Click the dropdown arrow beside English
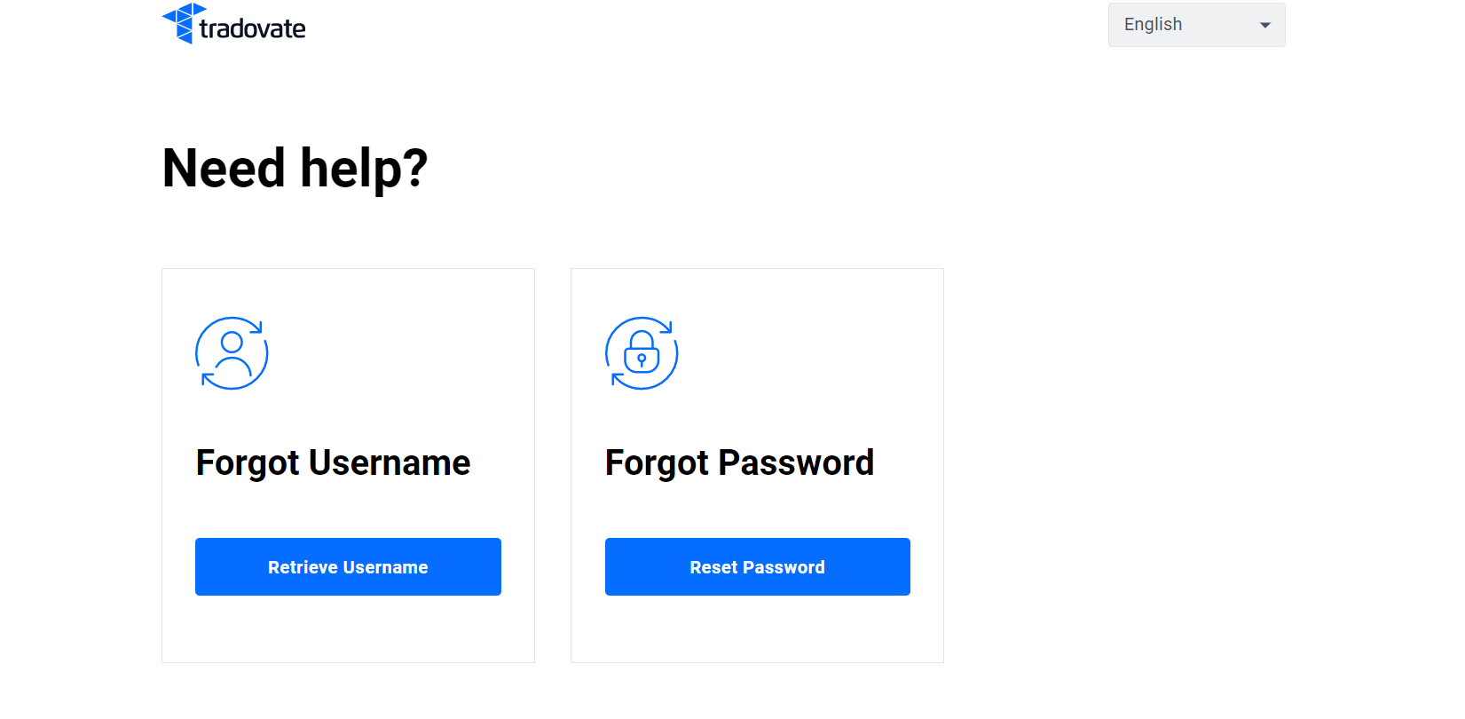The width and height of the screenshot is (1465, 719). [x=1264, y=25]
